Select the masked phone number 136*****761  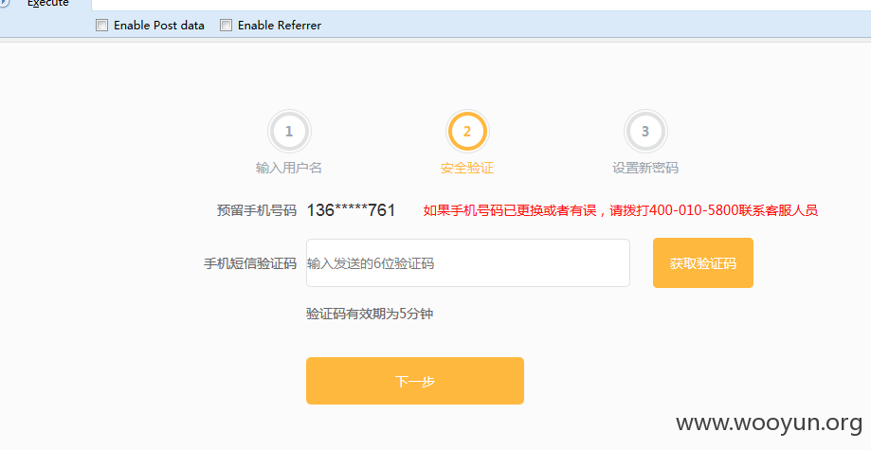click(351, 210)
